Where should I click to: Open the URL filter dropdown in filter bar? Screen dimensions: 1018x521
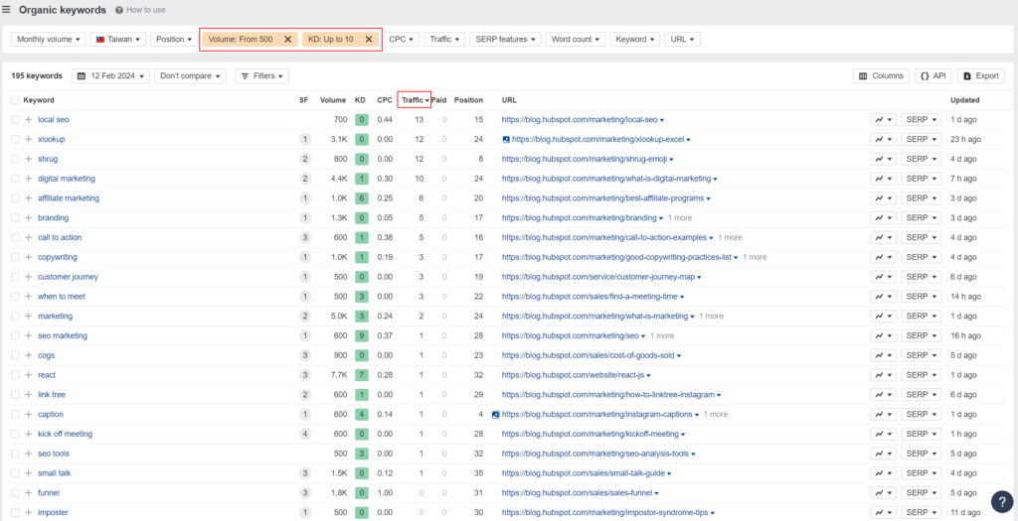(682, 39)
